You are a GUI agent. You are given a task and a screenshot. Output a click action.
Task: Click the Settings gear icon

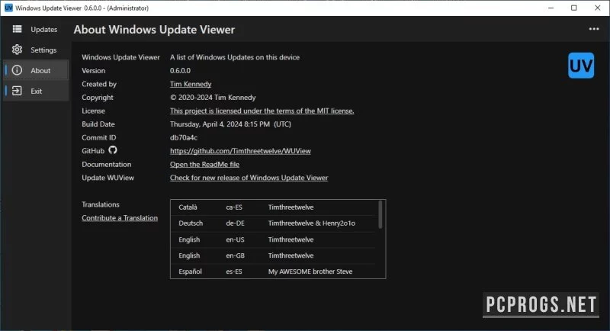tap(17, 50)
